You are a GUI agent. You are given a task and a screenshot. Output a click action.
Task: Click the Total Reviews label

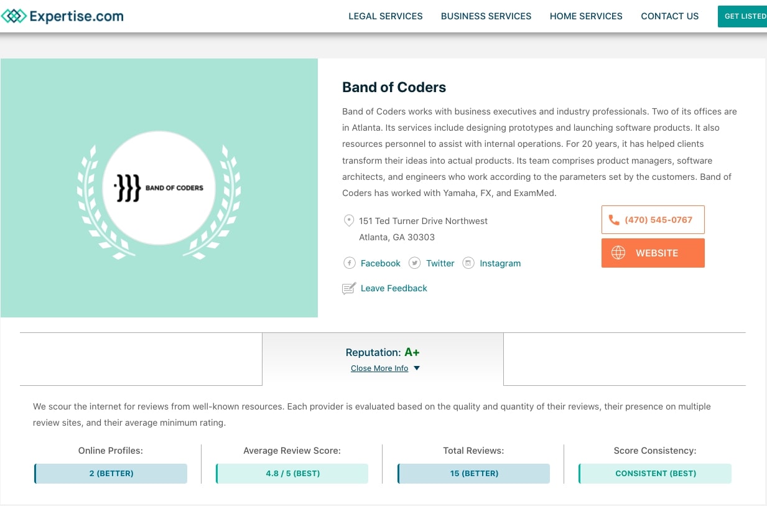[473, 451]
